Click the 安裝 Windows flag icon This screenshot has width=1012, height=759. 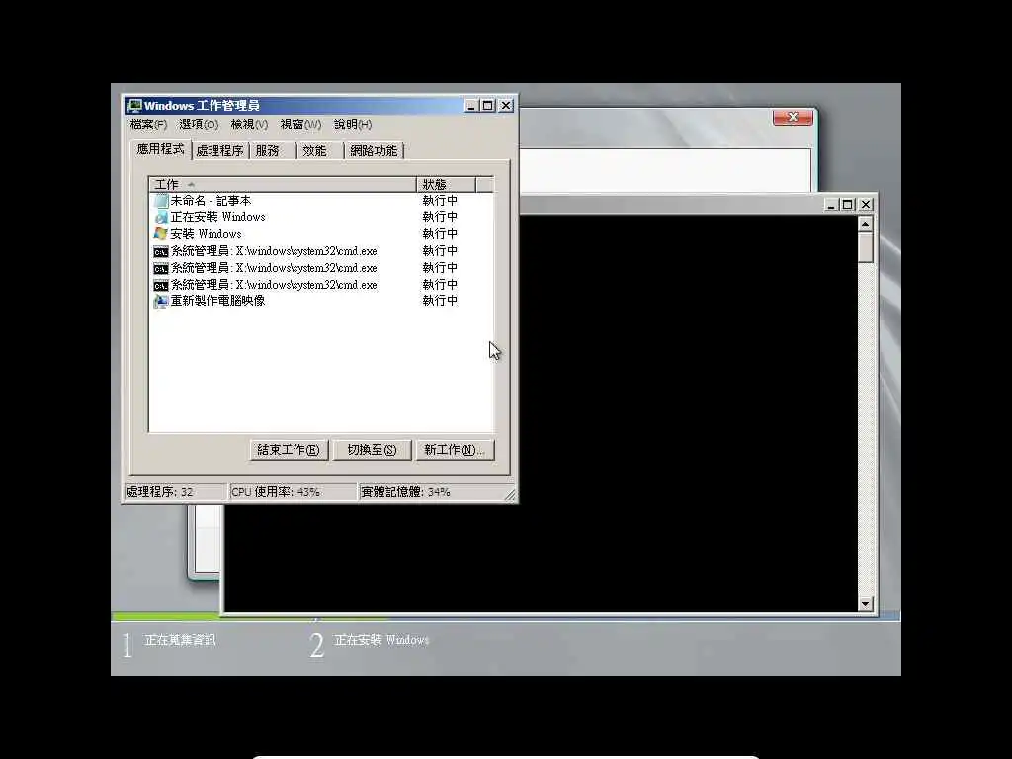coord(161,233)
